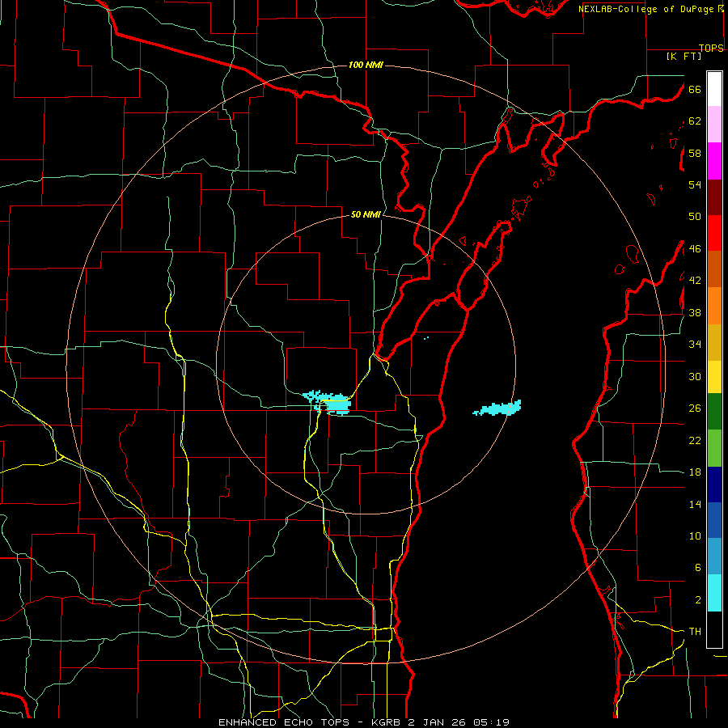Screen dimensions: 728x728
Task: Click the '[K FT]' units label
Action: point(684,57)
